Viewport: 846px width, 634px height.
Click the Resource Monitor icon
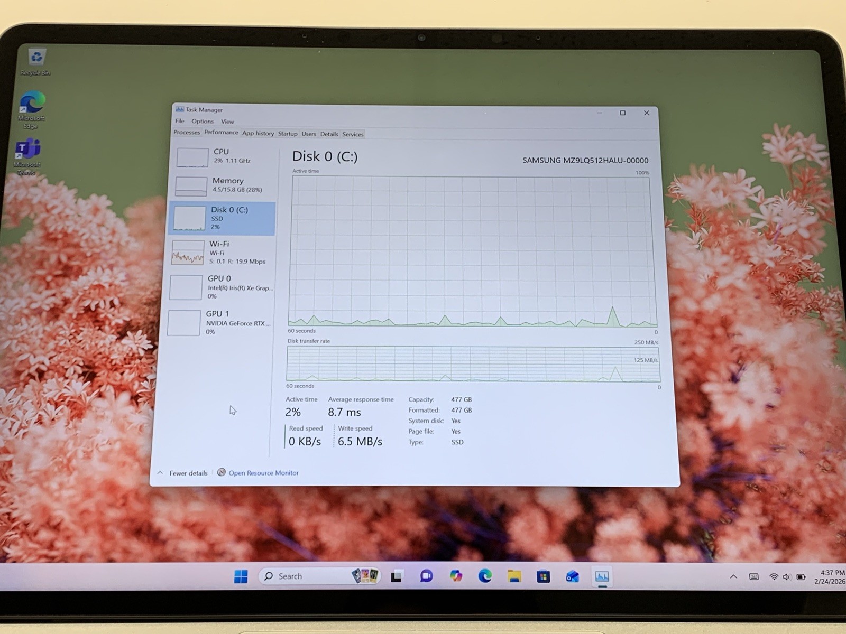[x=222, y=472]
